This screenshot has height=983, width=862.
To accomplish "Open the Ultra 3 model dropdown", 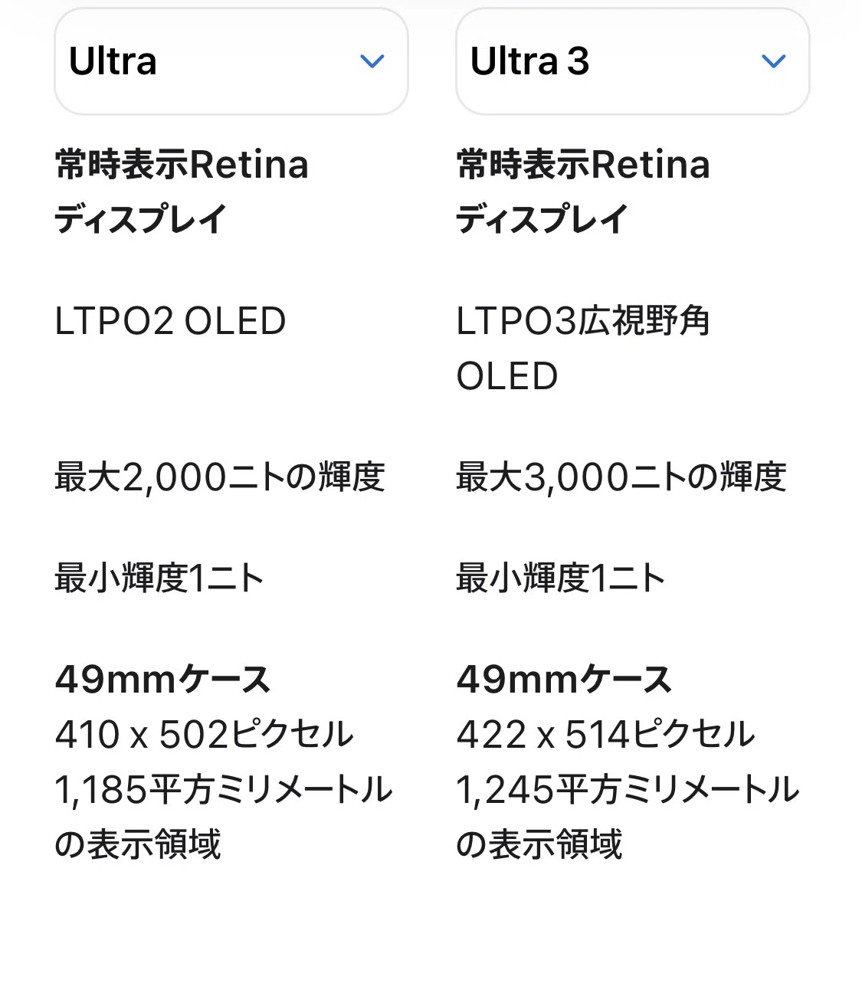I will [632, 61].
